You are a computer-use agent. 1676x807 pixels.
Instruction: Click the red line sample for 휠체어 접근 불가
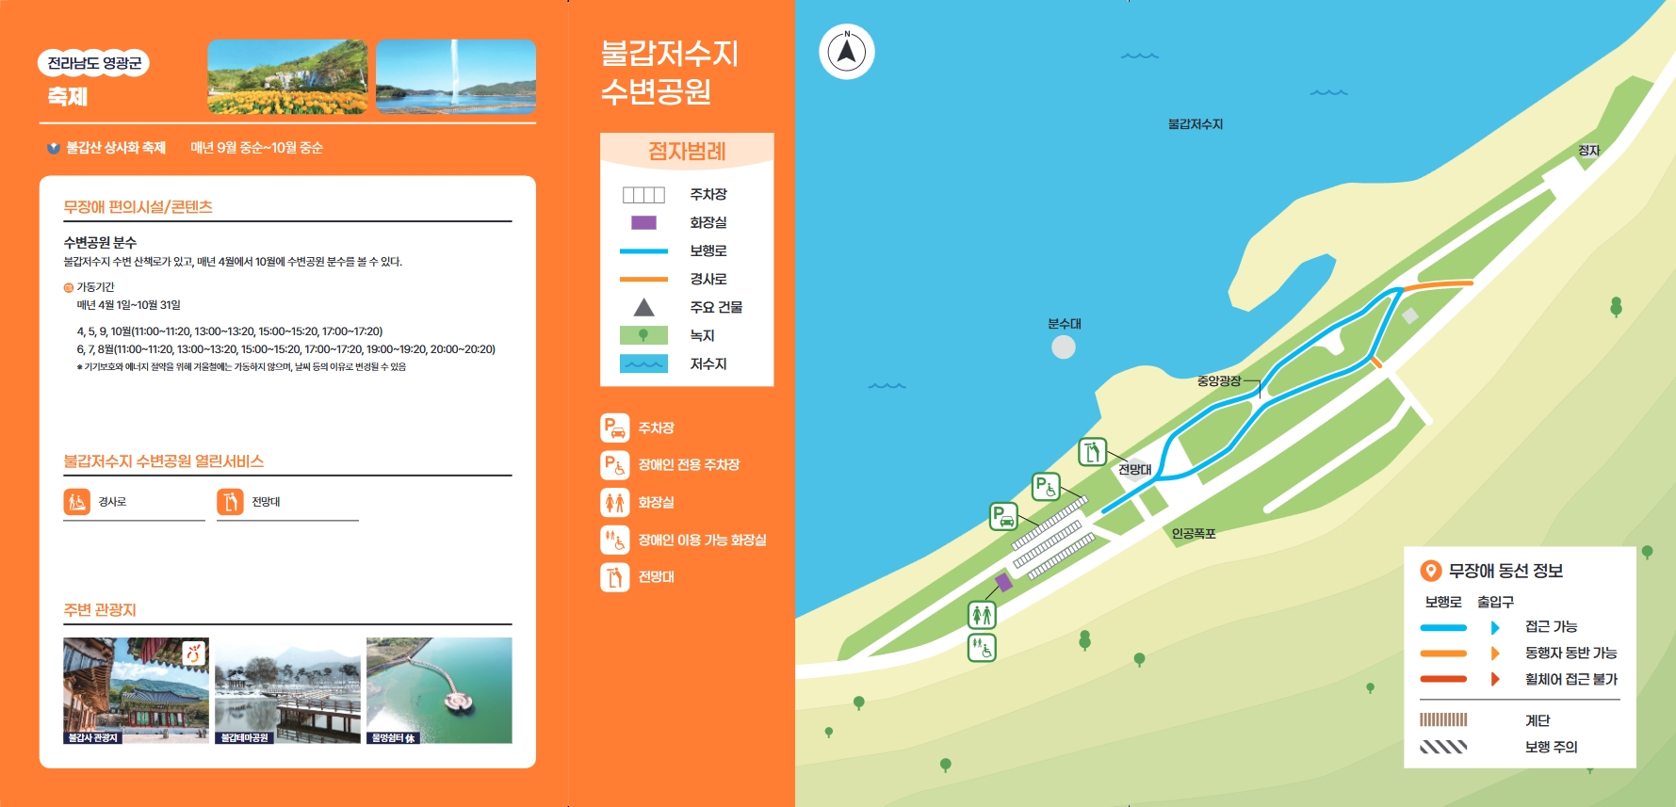point(1443,679)
